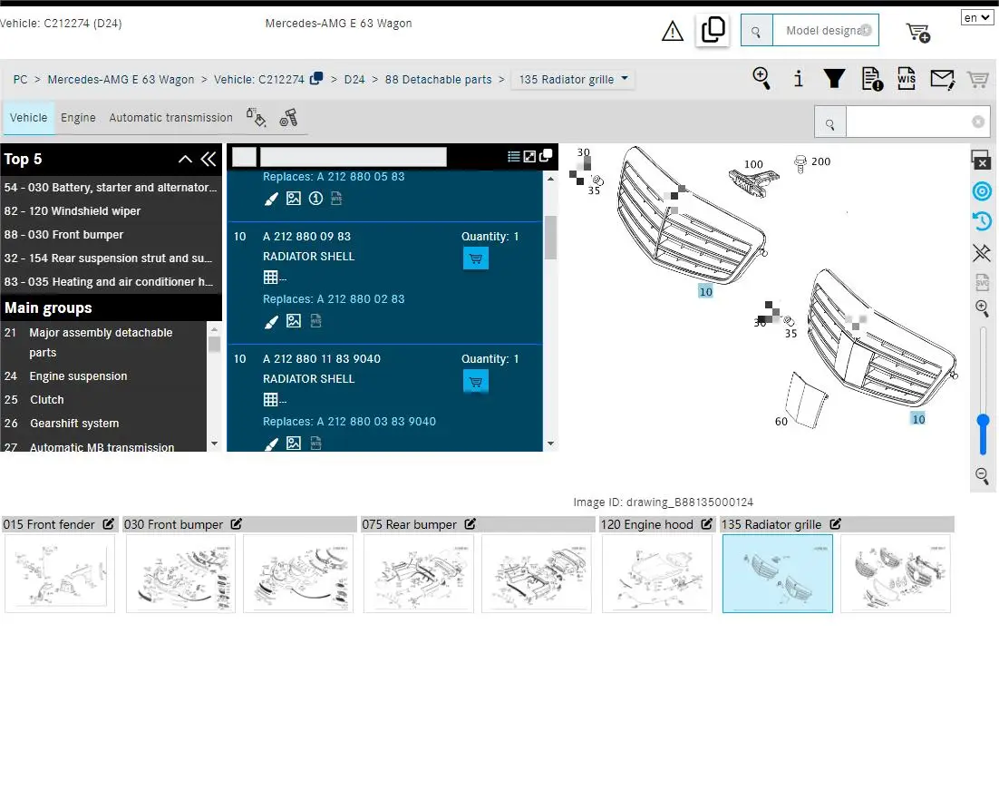Switch to the Engine tab
The width and height of the screenshot is (999, 790).
(78, 117)
